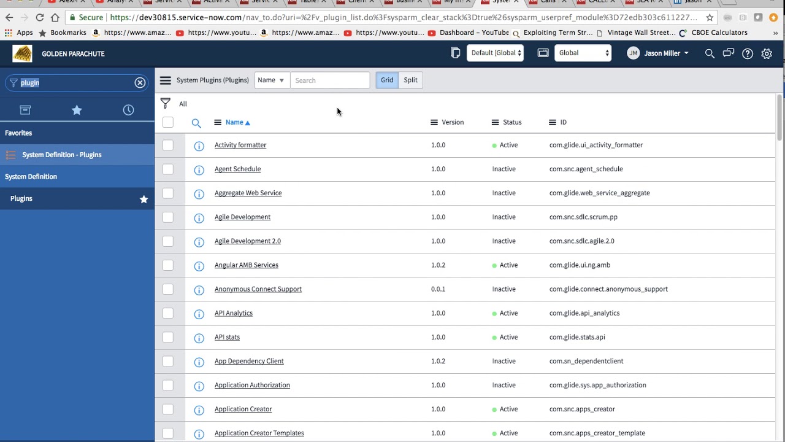Open the Agent Schedule plugin link
Image resolution: width=785 pixels, height=442 pixels.
tap(237, 169)
